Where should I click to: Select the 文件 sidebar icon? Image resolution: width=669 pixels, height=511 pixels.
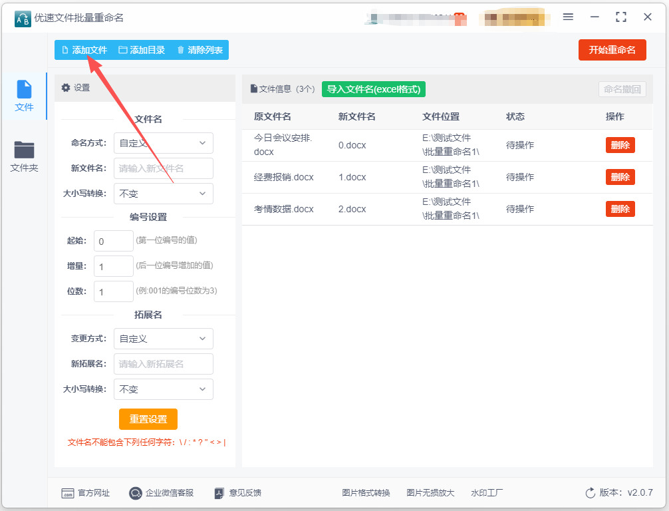tap(24, 90)
